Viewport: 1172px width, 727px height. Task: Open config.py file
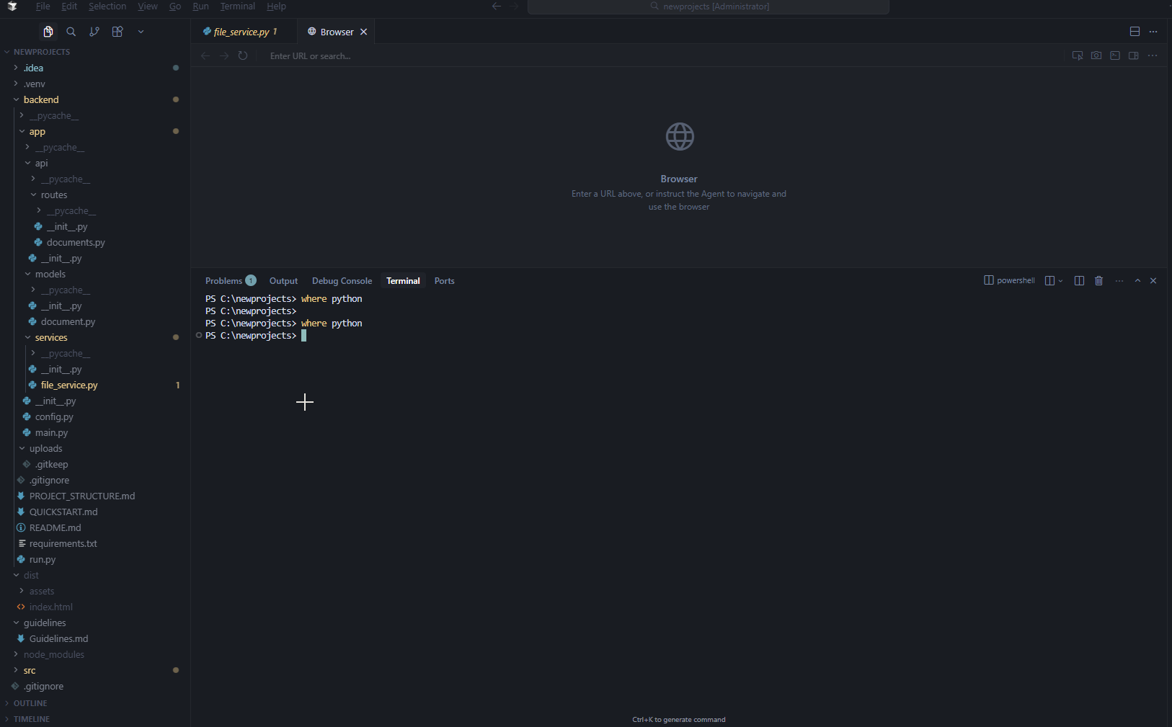(95, 416)
